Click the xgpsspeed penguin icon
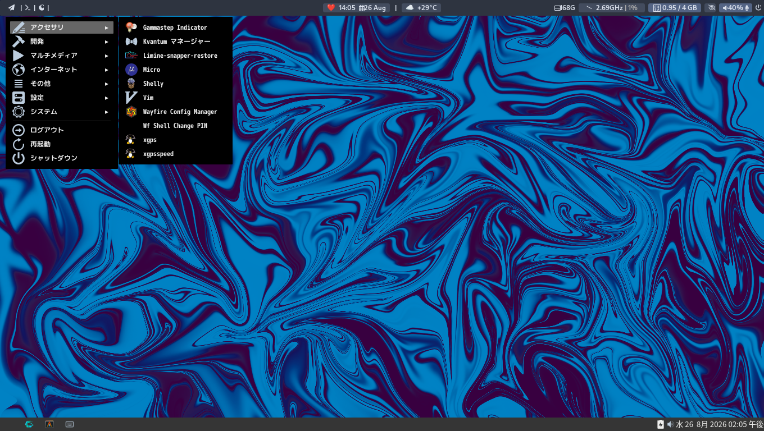This screenshot has height=431, width=764. (x=130, y=154)
